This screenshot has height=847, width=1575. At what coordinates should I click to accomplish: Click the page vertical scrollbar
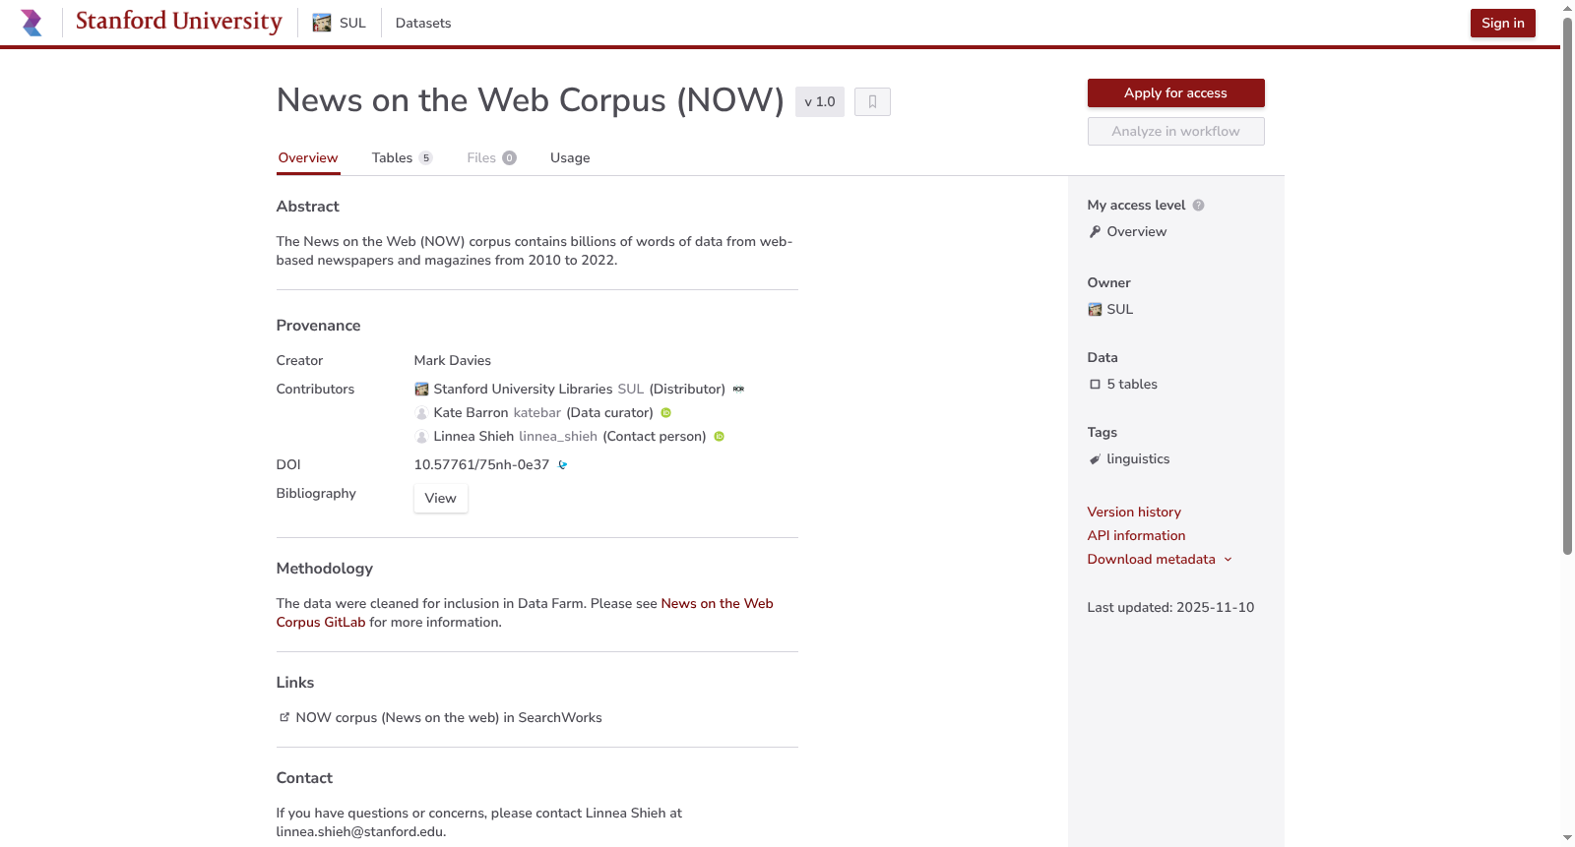1567,285
